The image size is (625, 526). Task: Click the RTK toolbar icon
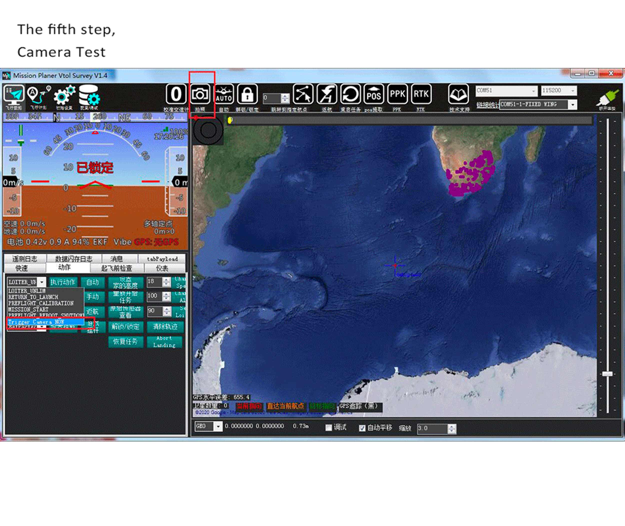coord(421,94)
